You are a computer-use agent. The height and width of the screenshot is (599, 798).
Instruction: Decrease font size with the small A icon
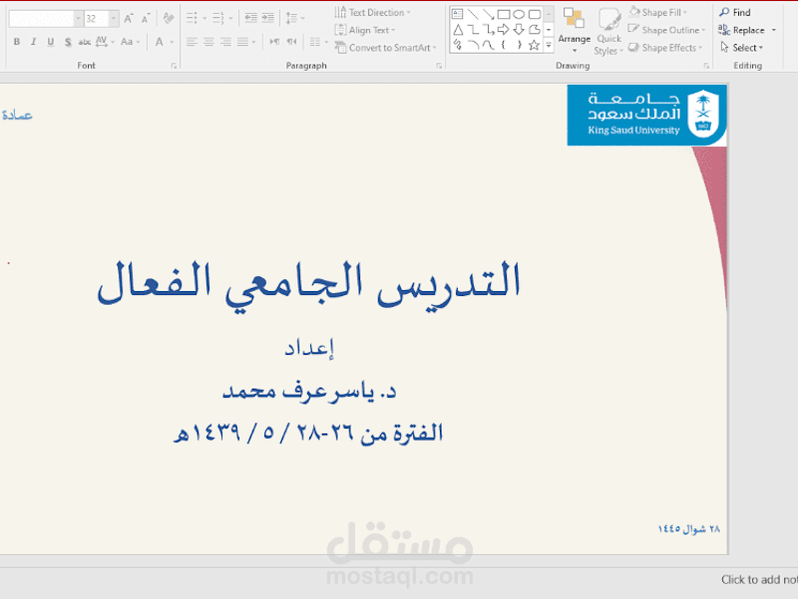tap(146, 19)
